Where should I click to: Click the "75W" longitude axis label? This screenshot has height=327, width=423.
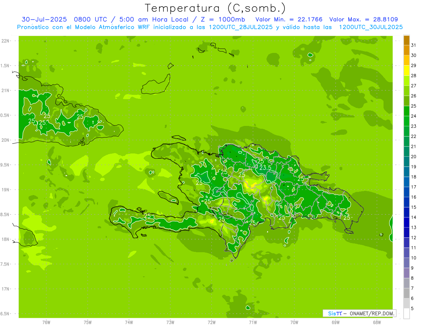(x=87, y=322)
